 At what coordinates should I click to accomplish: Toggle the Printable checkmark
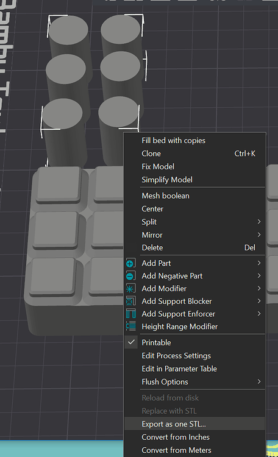click(131, 342)
